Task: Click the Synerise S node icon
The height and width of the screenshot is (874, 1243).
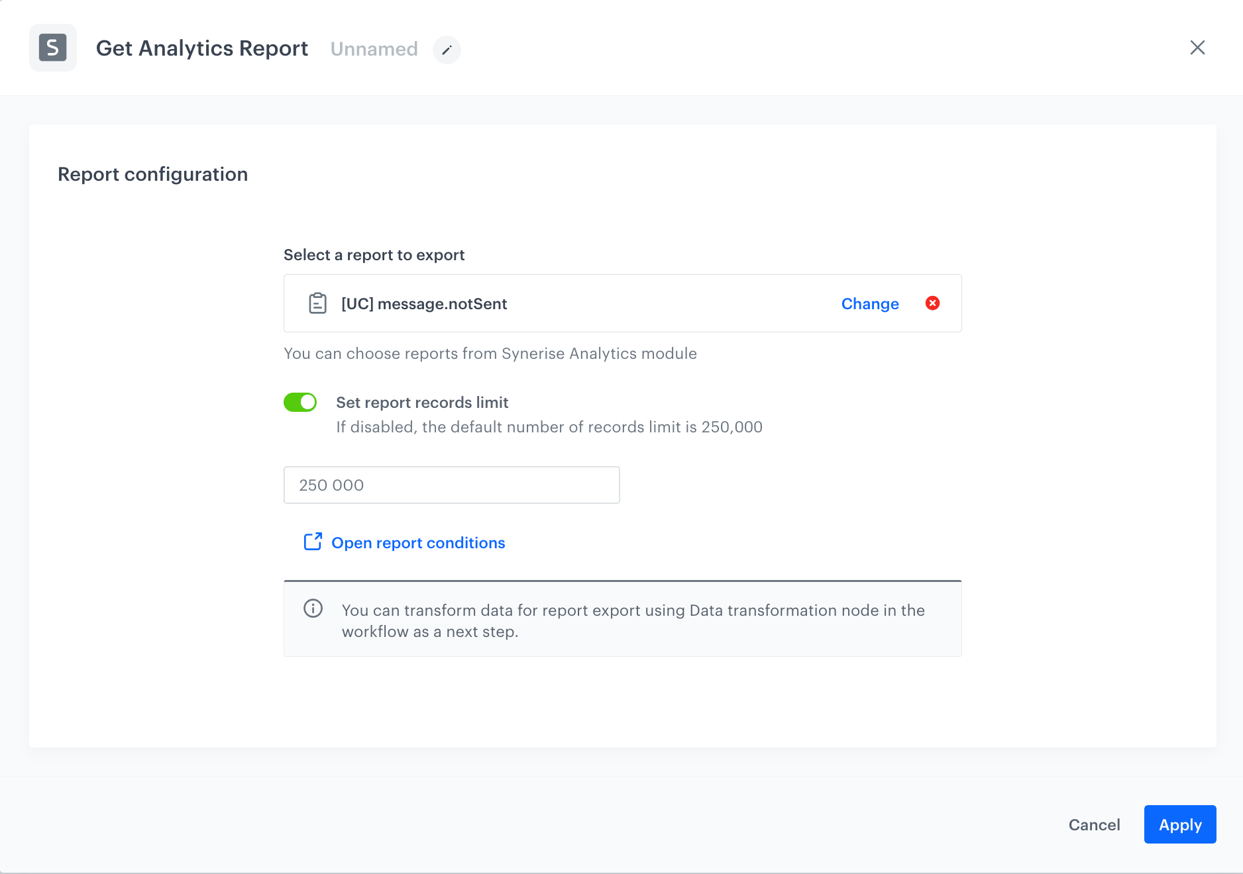Action: (x=52, y=48)
